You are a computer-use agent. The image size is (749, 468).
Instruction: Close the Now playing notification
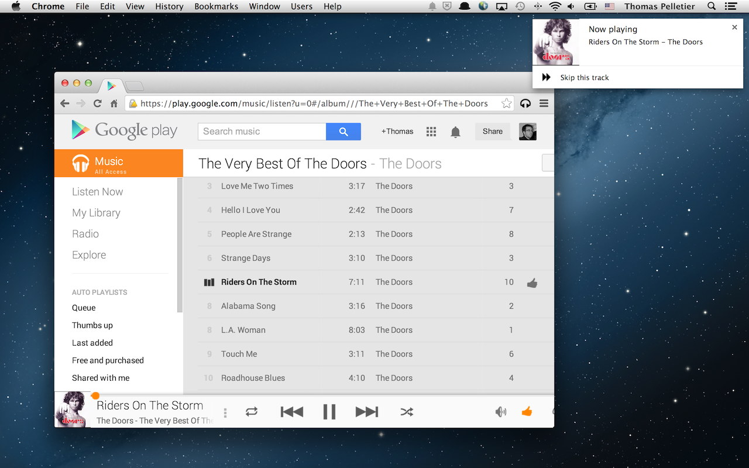pyautogui.click(x=735, y=27)
